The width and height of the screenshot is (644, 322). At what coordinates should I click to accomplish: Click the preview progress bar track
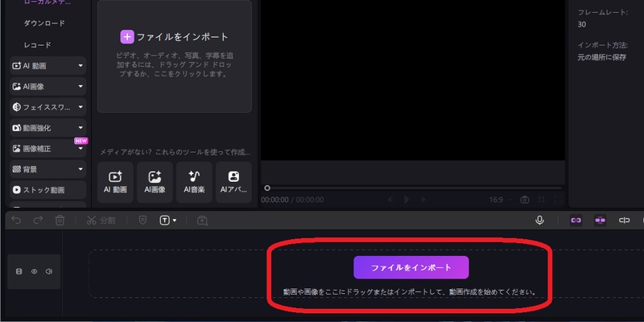point(415,188)
